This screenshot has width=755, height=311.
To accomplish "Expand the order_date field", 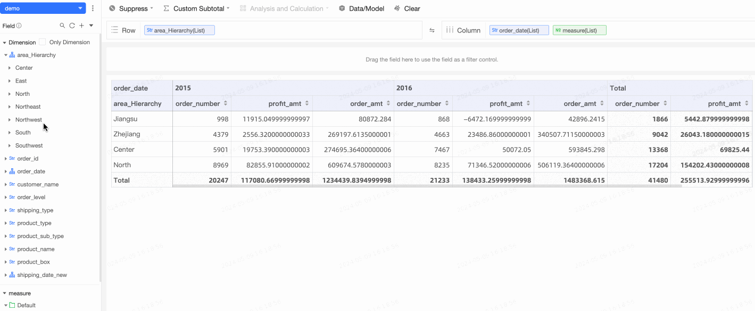I will 5,171.
